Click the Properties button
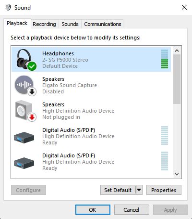This screenshot has width=192, height=219. [x=164, y=190]
